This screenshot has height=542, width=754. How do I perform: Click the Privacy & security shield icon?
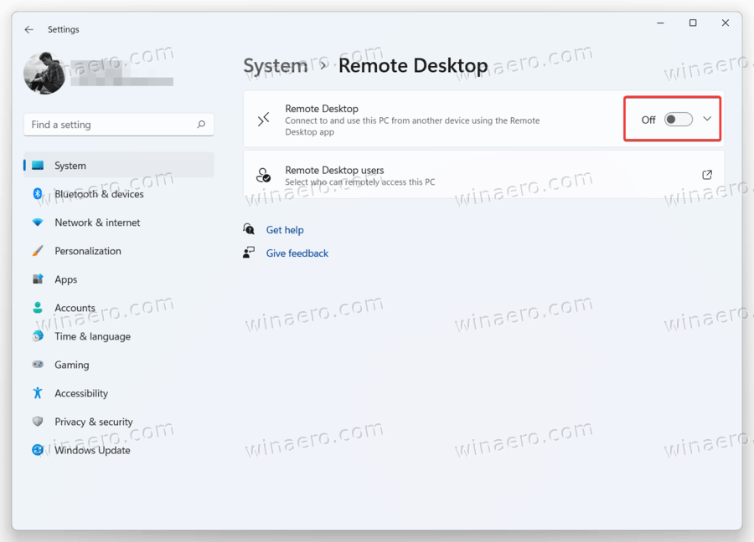tap(38, 422)
